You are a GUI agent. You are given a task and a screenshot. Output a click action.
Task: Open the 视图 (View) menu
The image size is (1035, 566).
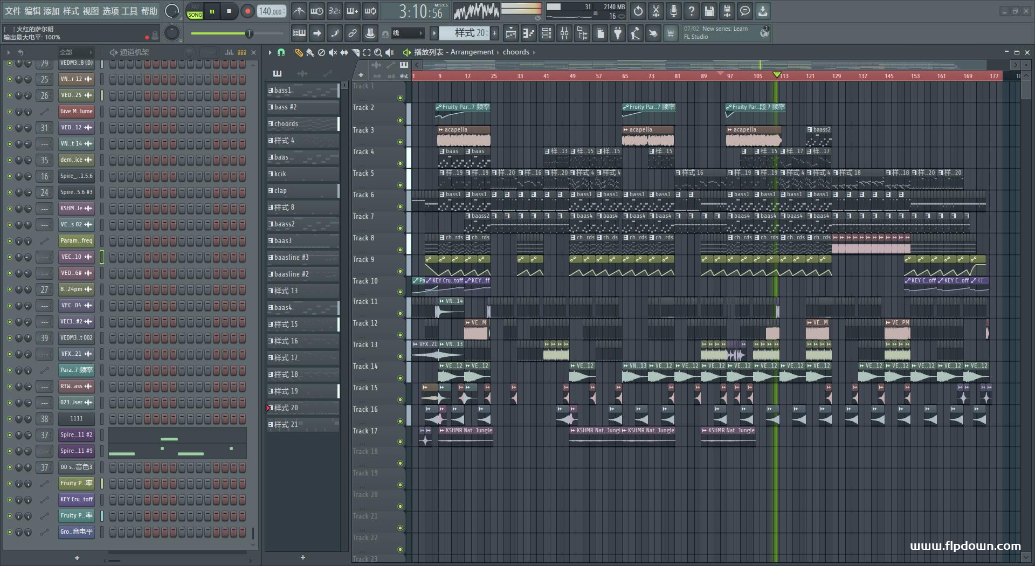[x=91, y=11]
